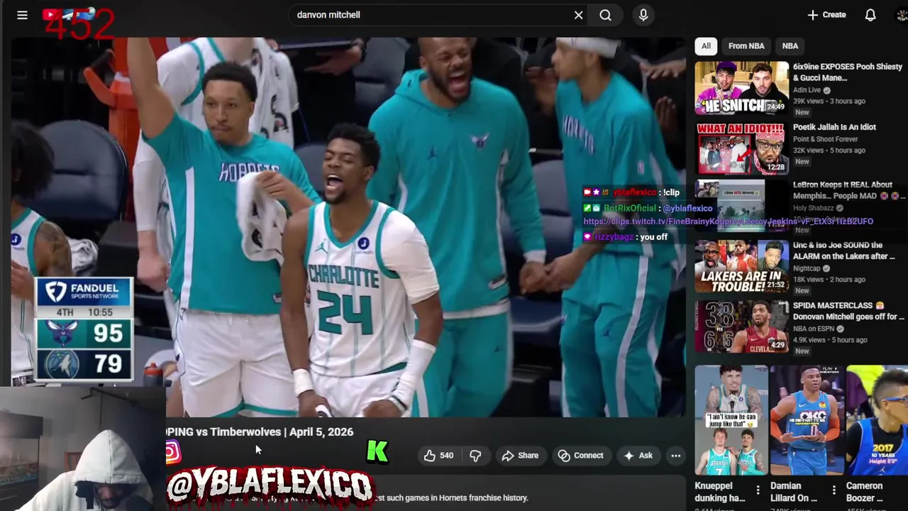Go to Adin Live channel
This screenshot has height=511, width=908.
(807, 90)
